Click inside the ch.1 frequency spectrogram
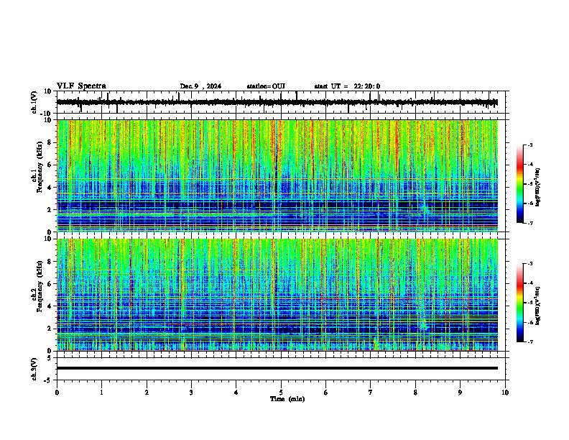569x440 pixels. [277, 175]
